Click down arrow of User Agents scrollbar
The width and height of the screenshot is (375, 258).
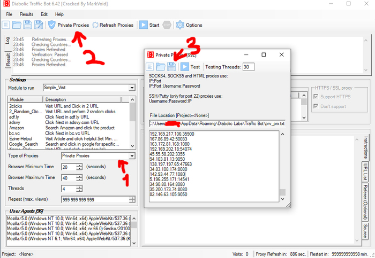point(134,243)
